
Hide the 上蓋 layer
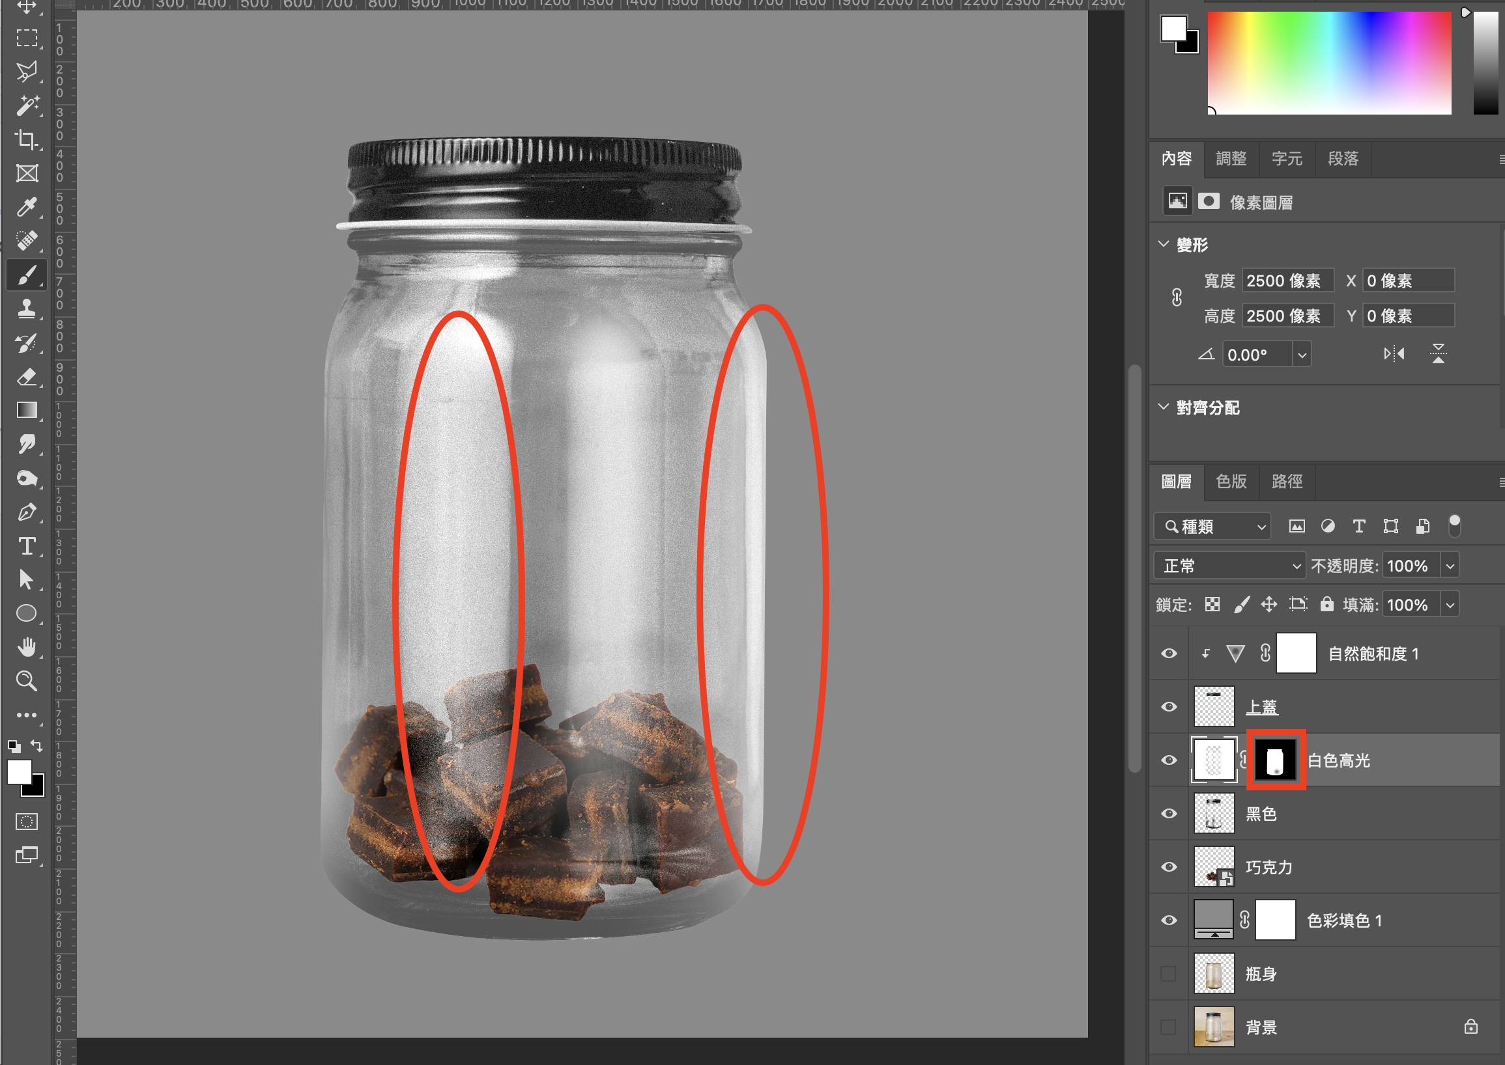(x=1169, y=707)
